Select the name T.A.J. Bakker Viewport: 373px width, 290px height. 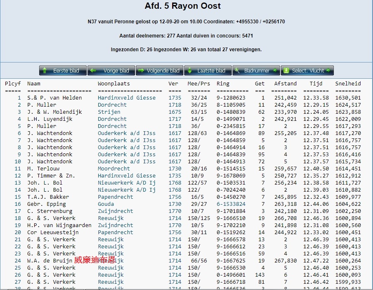(x=48, y=197)
